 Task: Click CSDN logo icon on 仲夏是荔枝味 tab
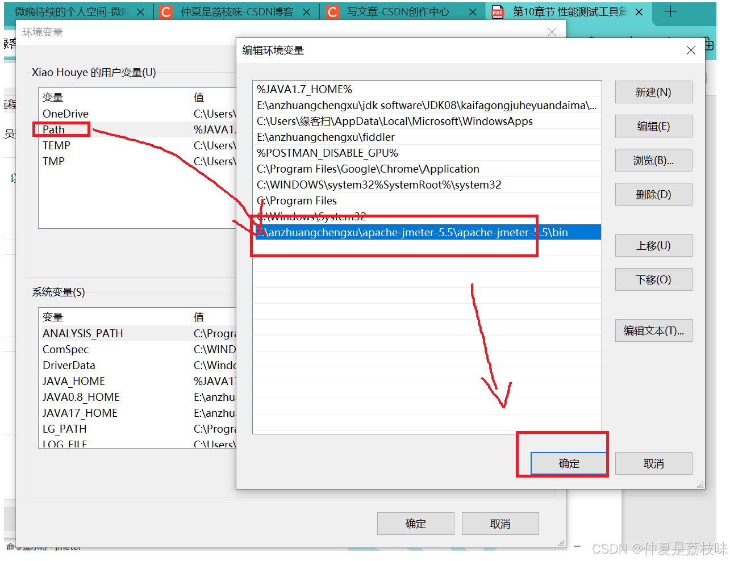click(166, 12)
